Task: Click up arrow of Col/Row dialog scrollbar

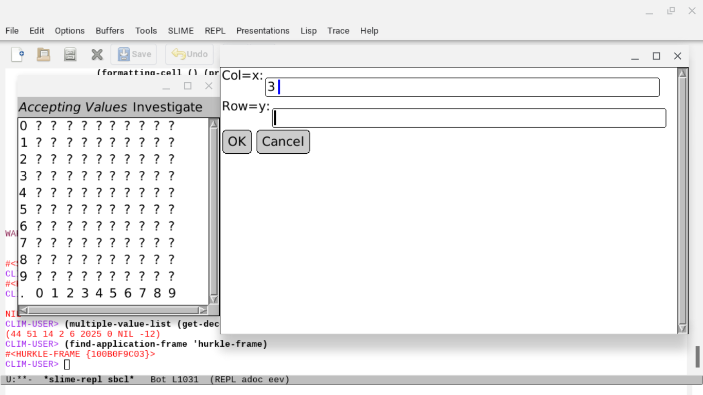Action: 682,73
